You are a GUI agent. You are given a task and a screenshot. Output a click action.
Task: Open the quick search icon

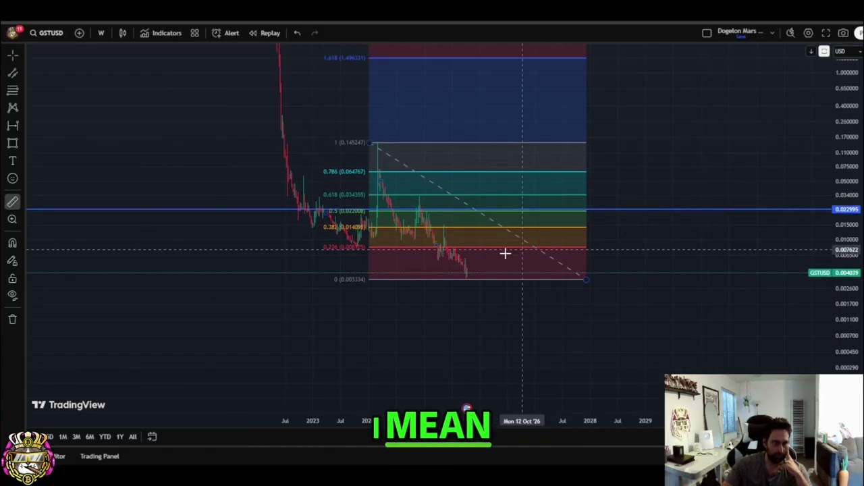(790, 33)
